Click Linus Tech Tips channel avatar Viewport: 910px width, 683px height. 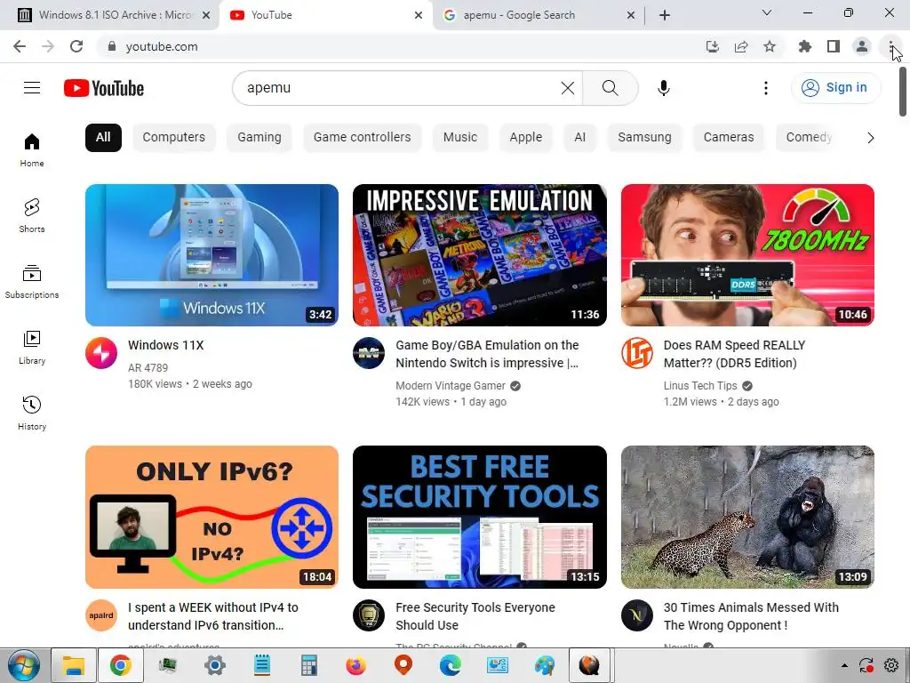click(636, 352)
